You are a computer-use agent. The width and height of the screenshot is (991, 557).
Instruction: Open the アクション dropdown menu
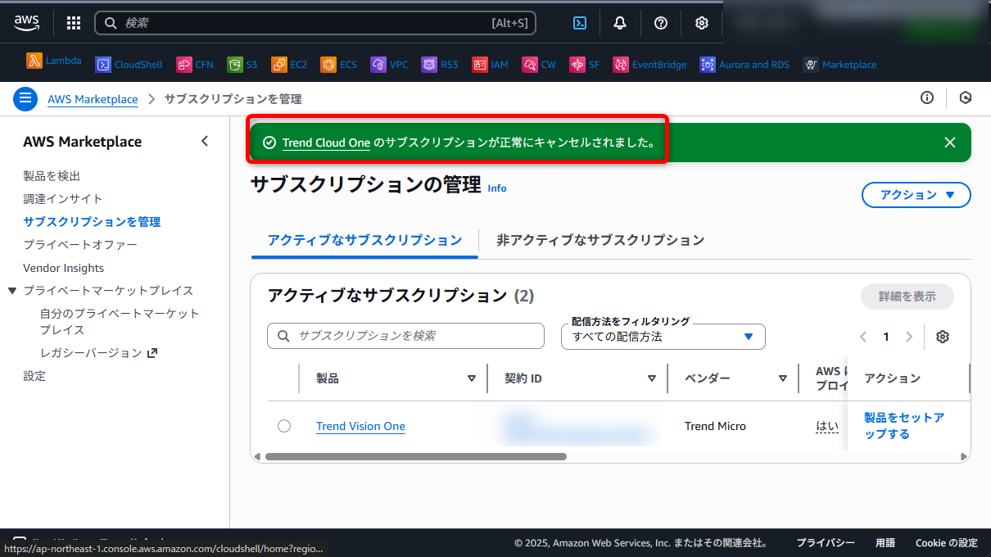(916, 195)
